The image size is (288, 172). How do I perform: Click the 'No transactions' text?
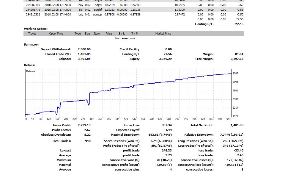125,38
